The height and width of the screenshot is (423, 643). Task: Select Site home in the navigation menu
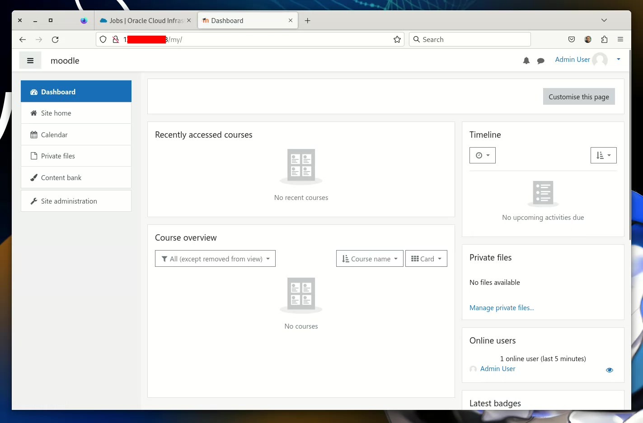[x=56, y=113]
